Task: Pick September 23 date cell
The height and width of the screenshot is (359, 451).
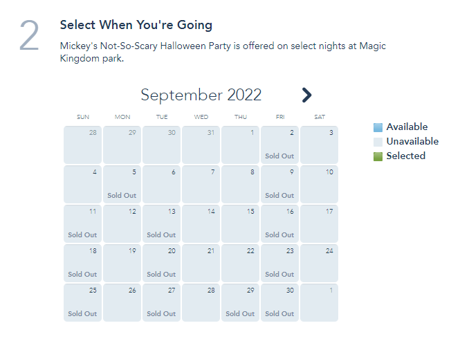Action: pos(279,263)
